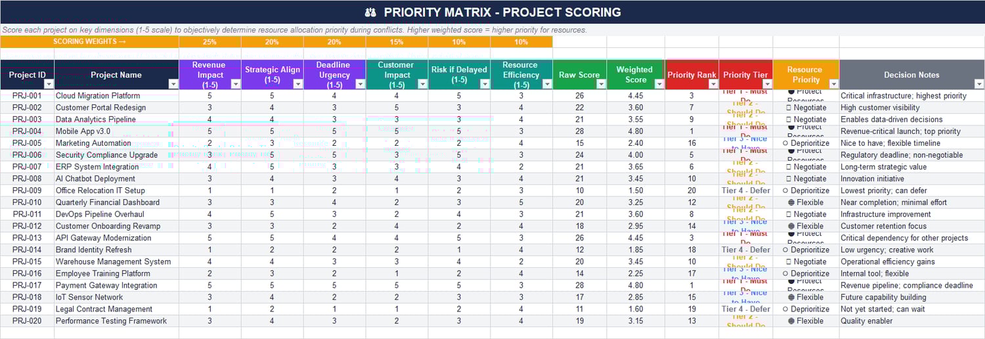Image resolution: width=985 pixels, height=339 pixels.
Task: Select the Cloud Migration Platform cell
Action: [116, 96]
